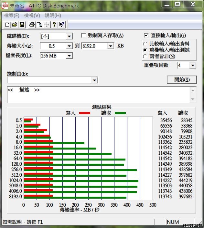Click the Open folder toolbar icon
204x228 pixels.
click(15, 25)
